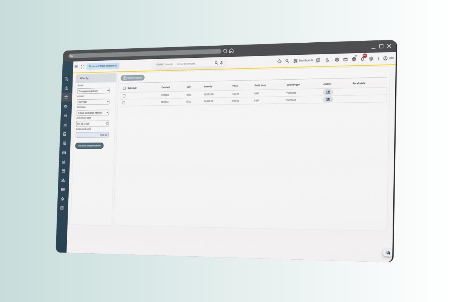Click the browser address bar search icon

[x=225, y=51]
